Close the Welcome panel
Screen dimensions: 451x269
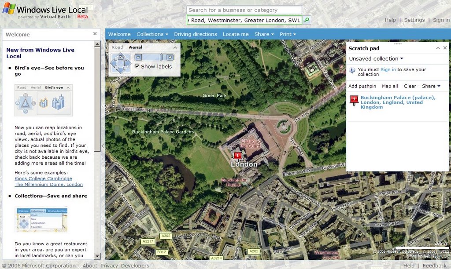tap(95, 34)
